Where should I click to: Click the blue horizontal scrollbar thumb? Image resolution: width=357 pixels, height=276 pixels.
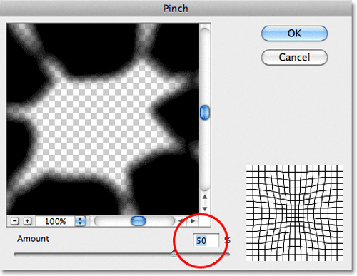click(139, 221)
